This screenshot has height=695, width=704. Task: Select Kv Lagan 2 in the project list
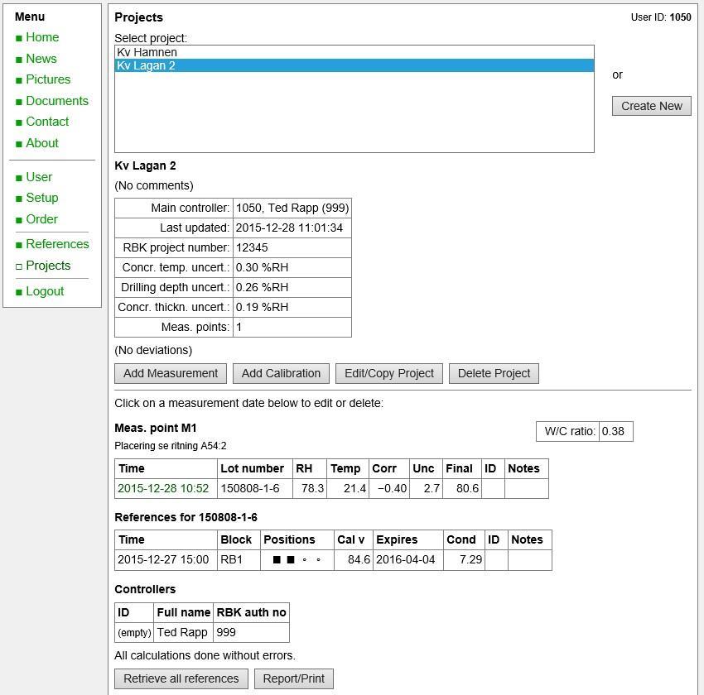[x=354, y=65]
